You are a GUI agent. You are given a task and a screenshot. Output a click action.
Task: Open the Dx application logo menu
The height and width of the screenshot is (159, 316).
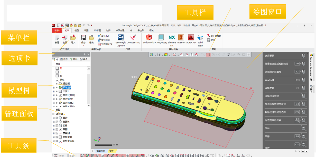[x=53, y=25]
